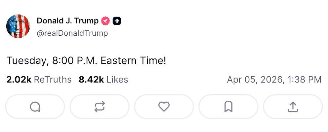View the ReTruths list
The image size is (328, 132).
[x=53, y=80]
